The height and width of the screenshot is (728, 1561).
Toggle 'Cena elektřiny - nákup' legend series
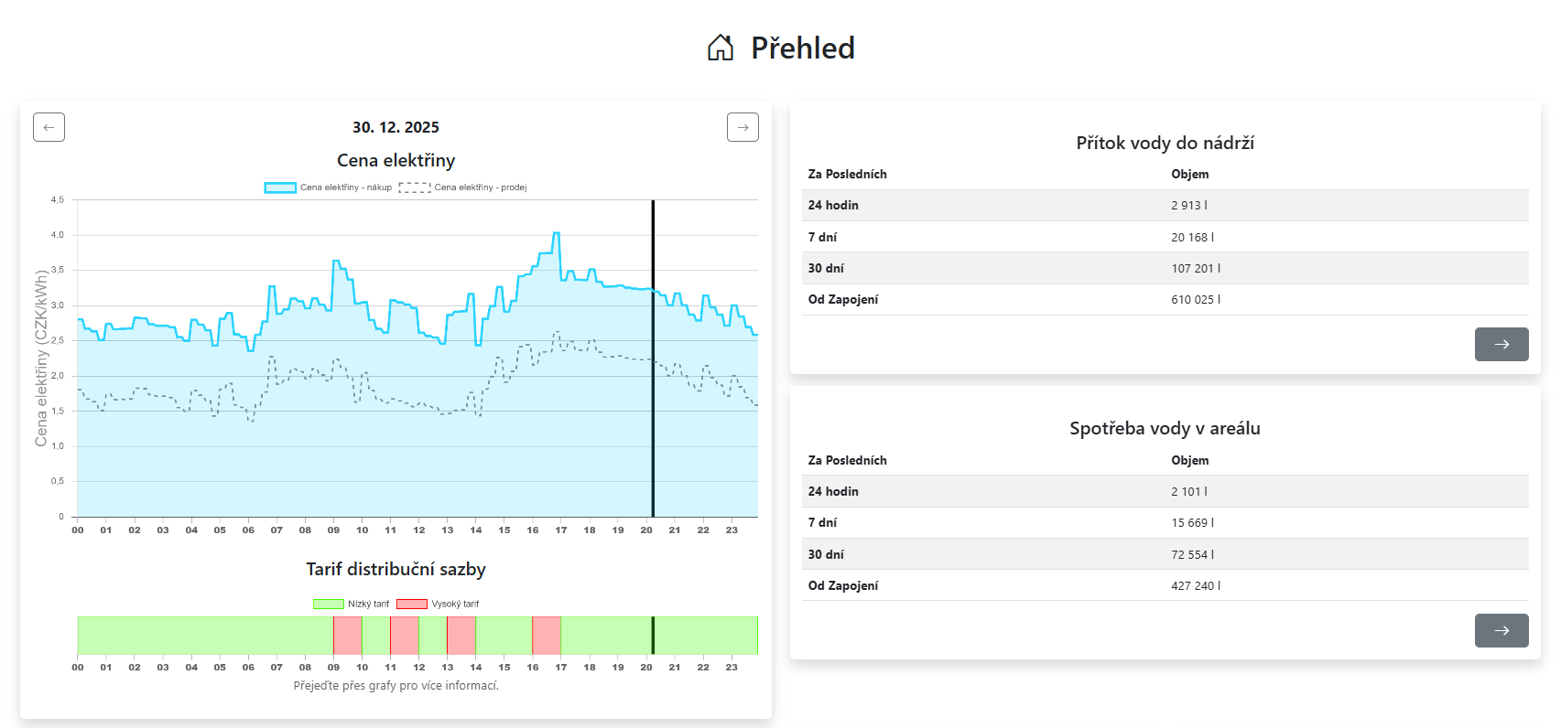pos(345,187)
